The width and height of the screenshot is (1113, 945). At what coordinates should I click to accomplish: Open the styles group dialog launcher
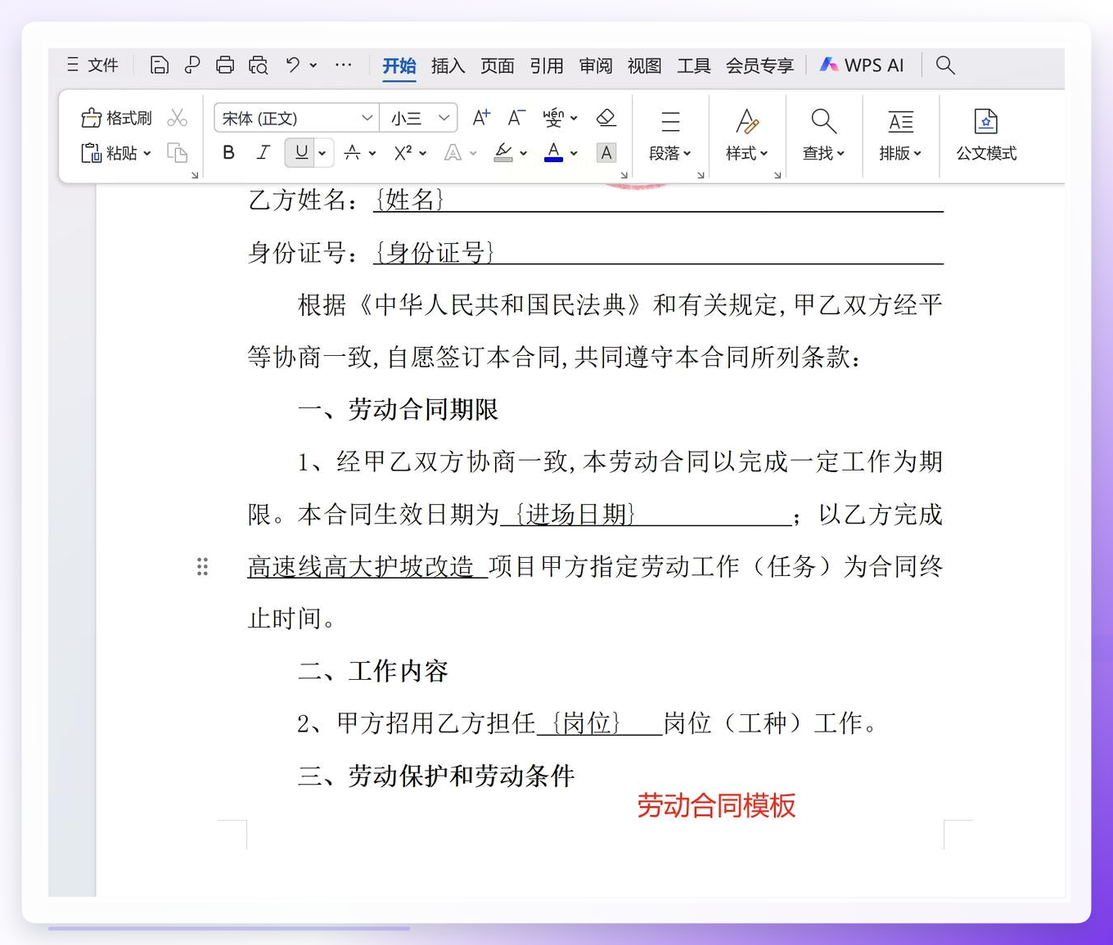tap(777, 175)
